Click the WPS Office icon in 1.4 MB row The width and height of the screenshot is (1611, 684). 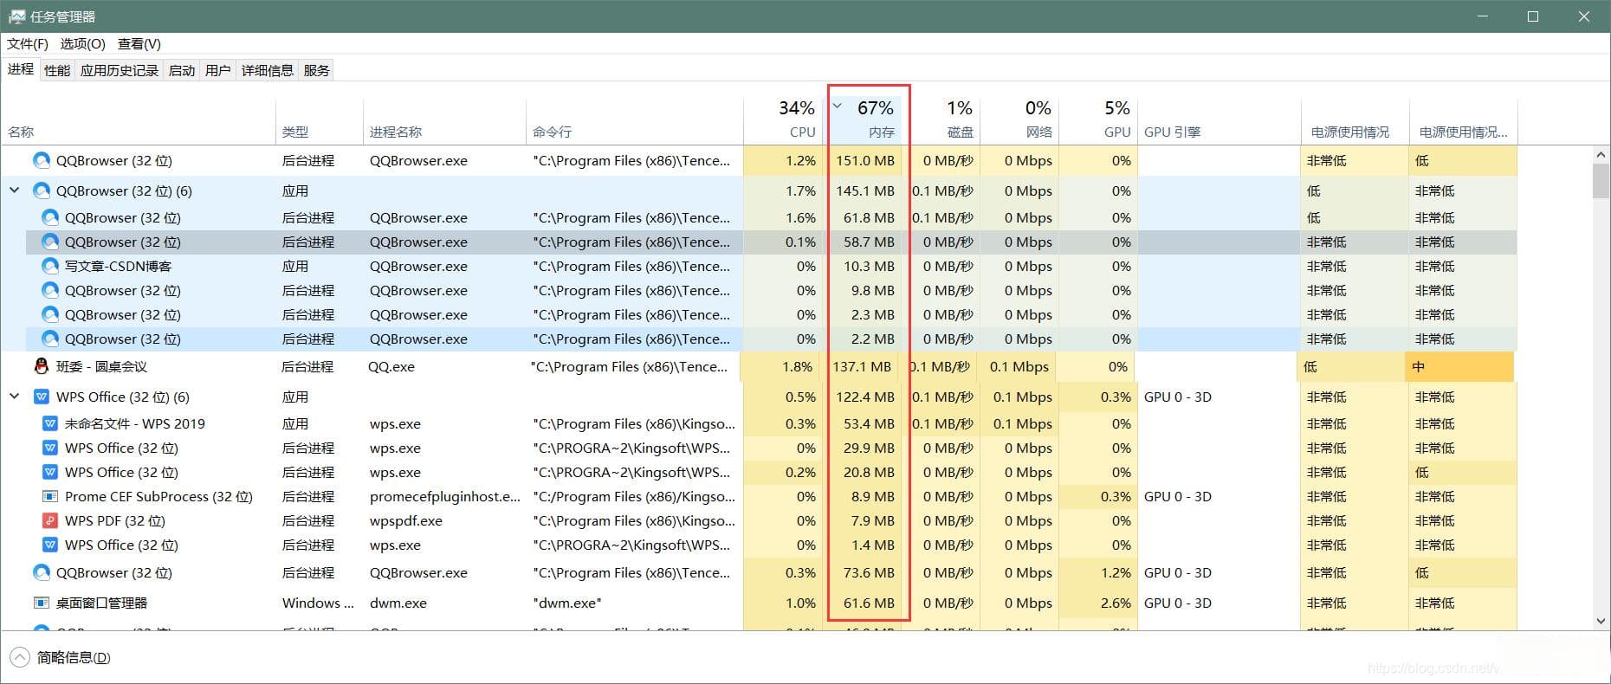(50, 545)
